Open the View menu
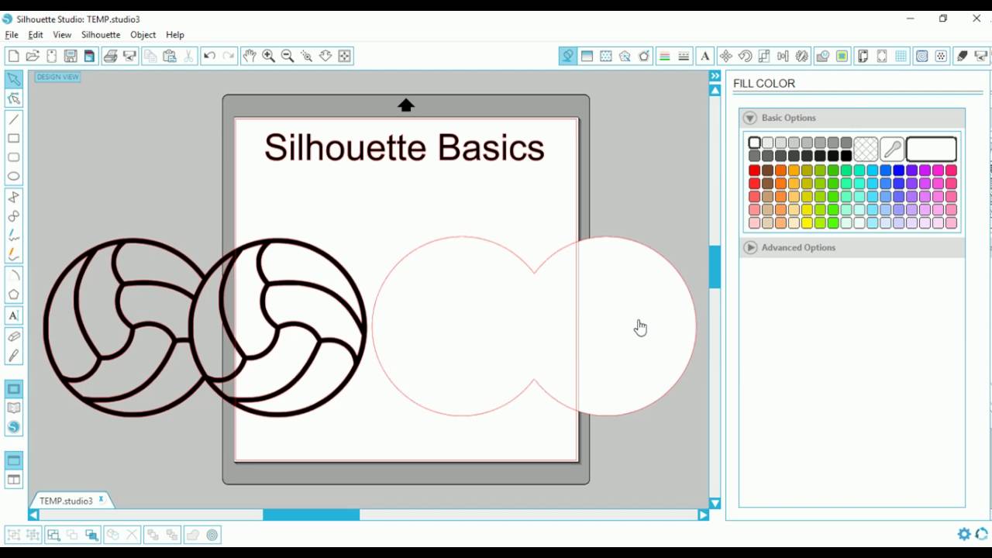The width and height of the screenshot is (992, 558). pos(62,35)
